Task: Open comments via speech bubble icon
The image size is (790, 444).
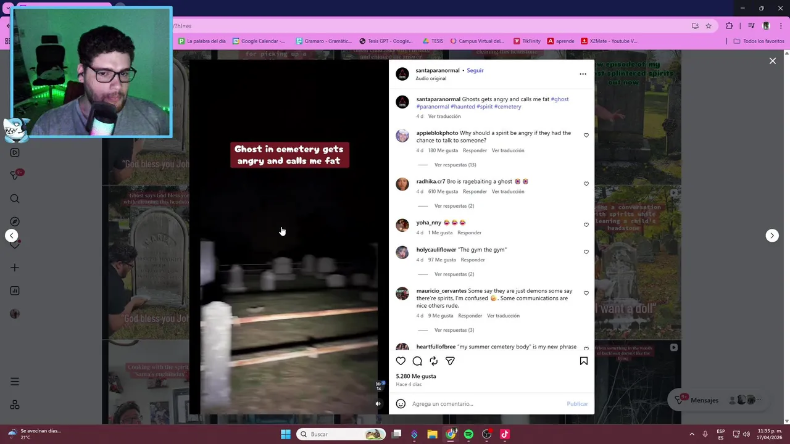Action: tap(417, 361)
